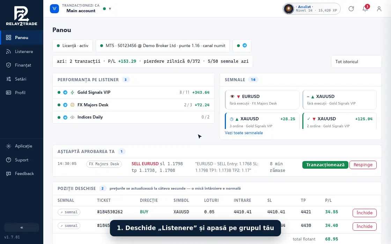The width and height of the screenshot is (391, 244).
Task: Click the semnal chip for ticket #184530262
Action: tap(69, 212)
